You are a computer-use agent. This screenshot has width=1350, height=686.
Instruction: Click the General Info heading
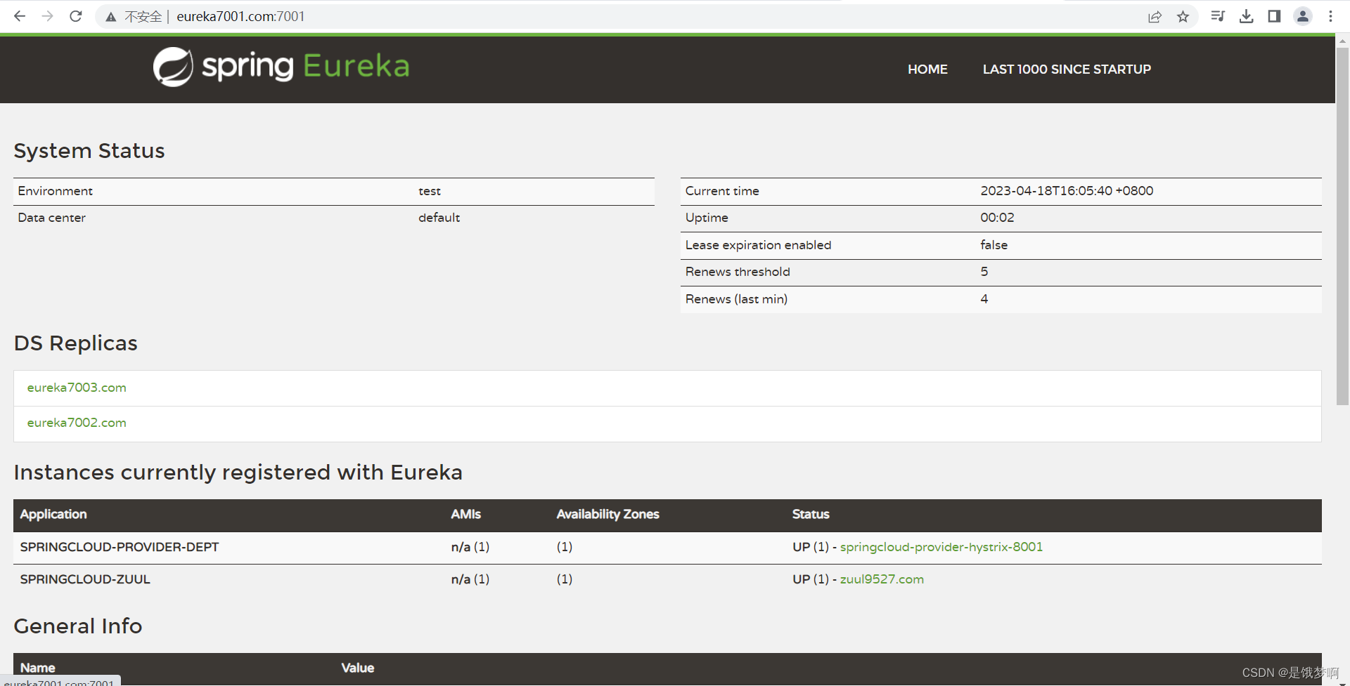click(77, 626)
